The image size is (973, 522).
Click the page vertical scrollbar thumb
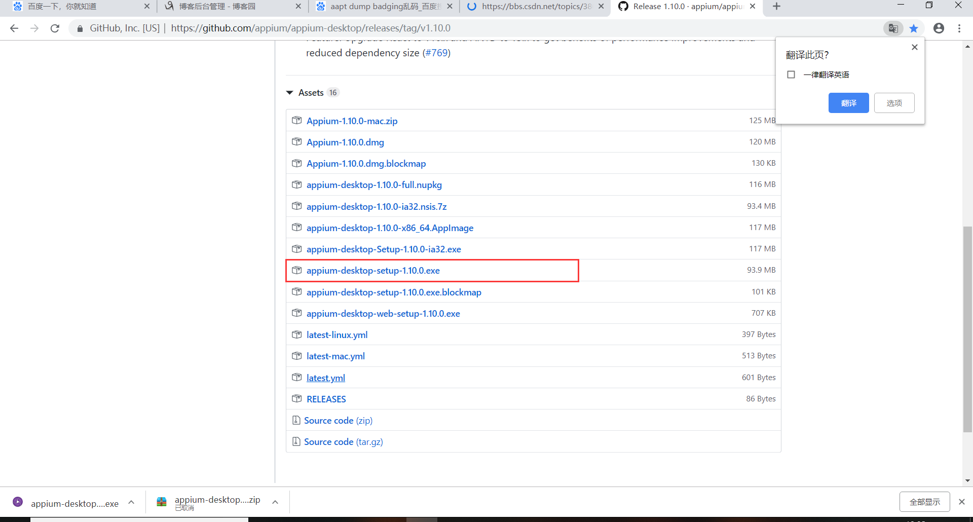967,329
